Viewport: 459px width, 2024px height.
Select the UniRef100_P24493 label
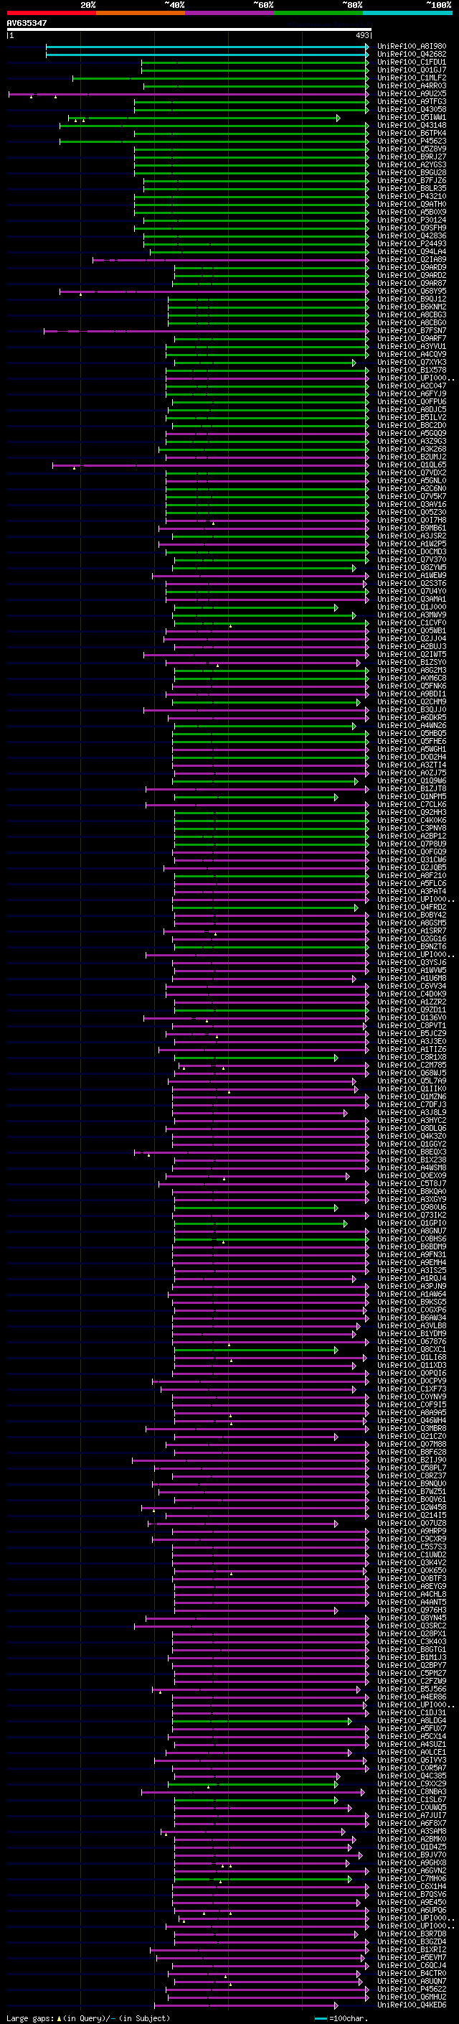[x=412, y=243]
